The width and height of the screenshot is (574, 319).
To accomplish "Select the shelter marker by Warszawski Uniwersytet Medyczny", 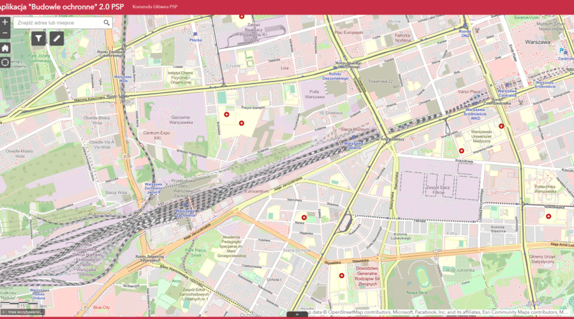I will point(462,151).
